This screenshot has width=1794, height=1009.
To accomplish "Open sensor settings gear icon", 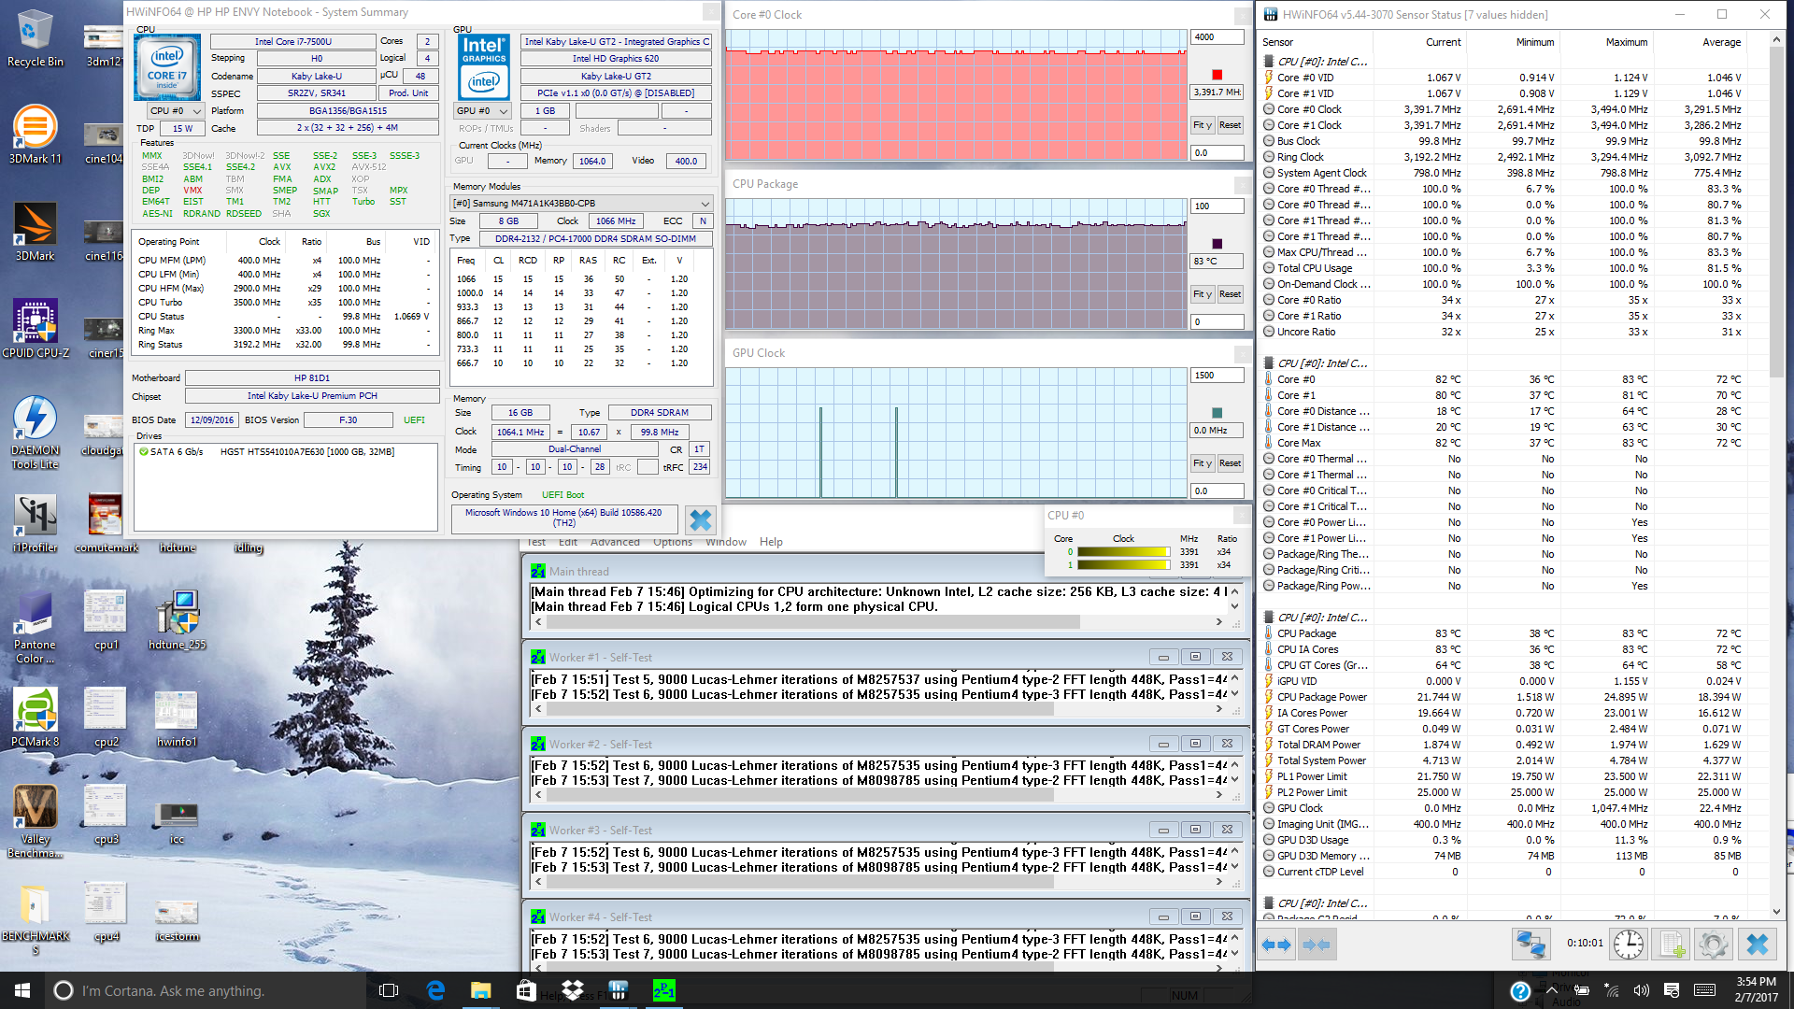I will point(1714,945).
